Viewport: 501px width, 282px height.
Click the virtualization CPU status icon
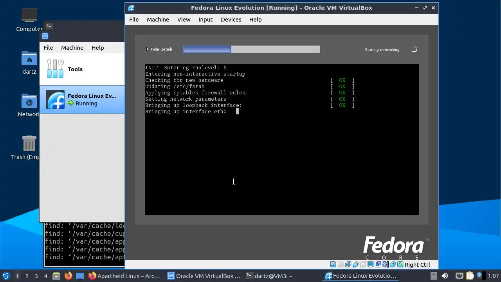point(384,264)
